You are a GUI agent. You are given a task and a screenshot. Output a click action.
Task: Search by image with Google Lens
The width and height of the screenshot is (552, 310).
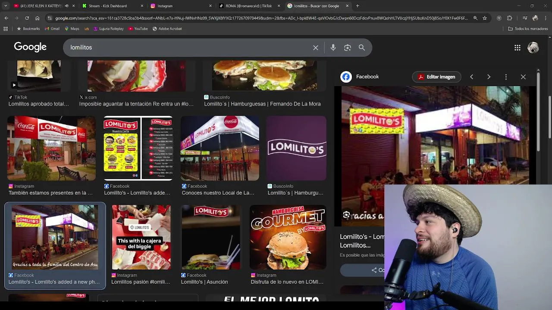[x=348, y=48]
